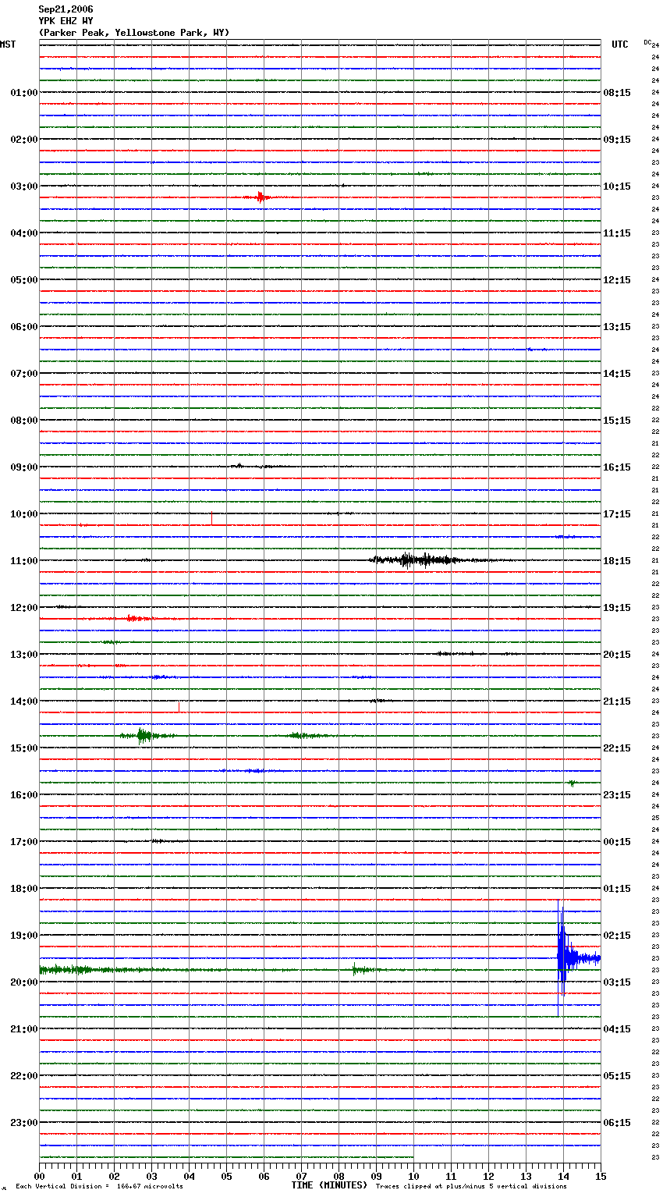Click the 12 minute axis tick label

[488, 1176]
